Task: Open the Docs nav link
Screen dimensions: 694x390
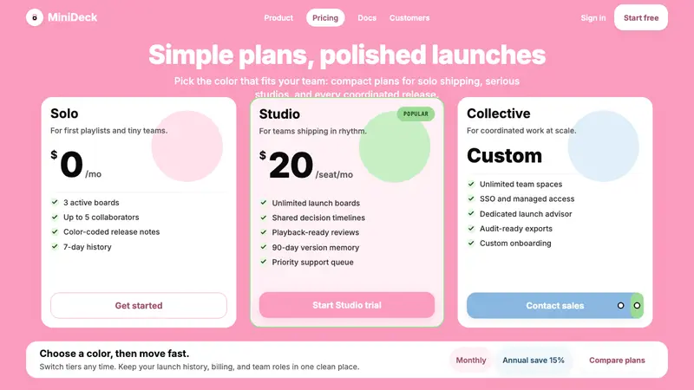Action: click(367, 17)
